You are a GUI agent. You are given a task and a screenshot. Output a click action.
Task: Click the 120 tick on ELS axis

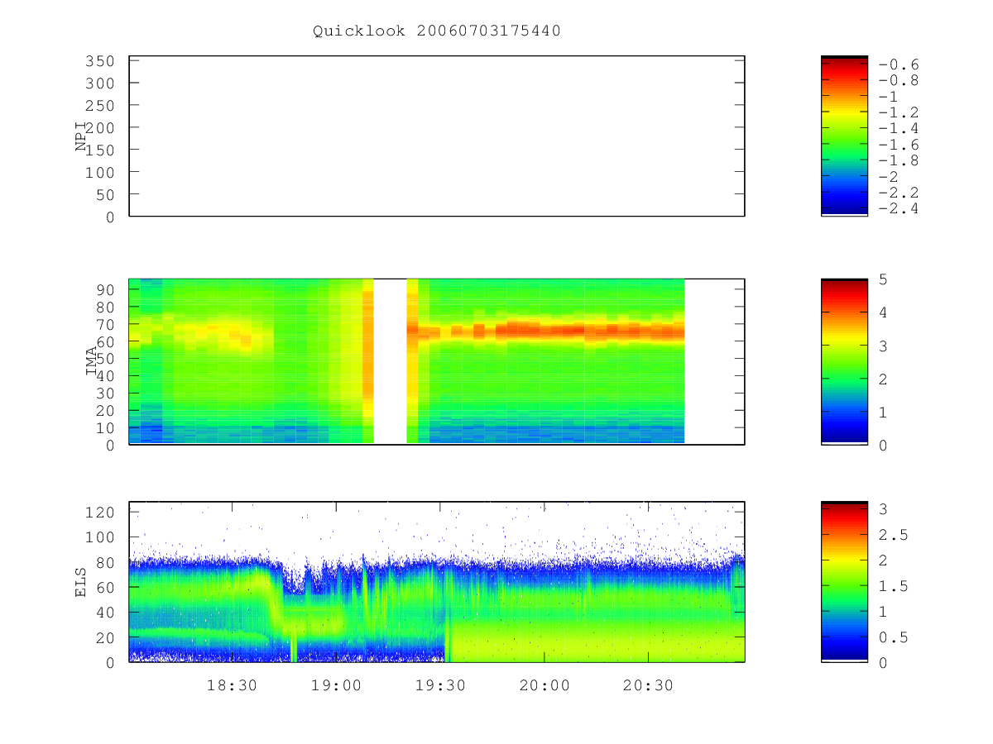tap(99, 513)
